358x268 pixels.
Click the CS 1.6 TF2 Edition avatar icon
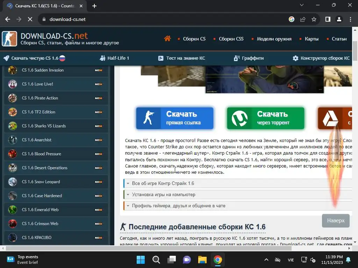pyautogui.click(x=13, y=112)
